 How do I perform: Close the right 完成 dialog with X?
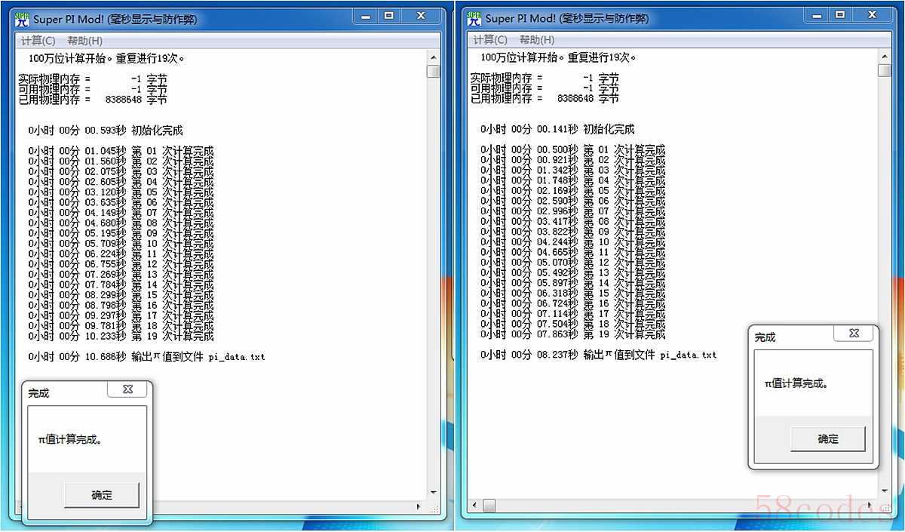853,333
